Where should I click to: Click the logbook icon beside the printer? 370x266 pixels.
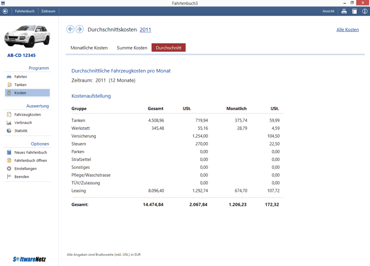[x=354, y=11]
